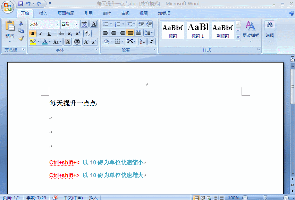Expand the font color dropdown arrow
Image resolution: width=295 pixels, height=200 pixels.
50,41
